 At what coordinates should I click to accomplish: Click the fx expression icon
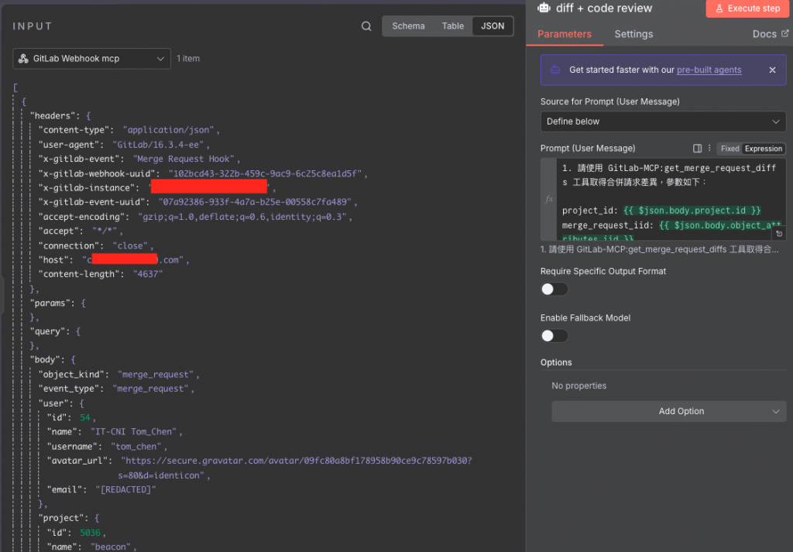coord(549,199)
